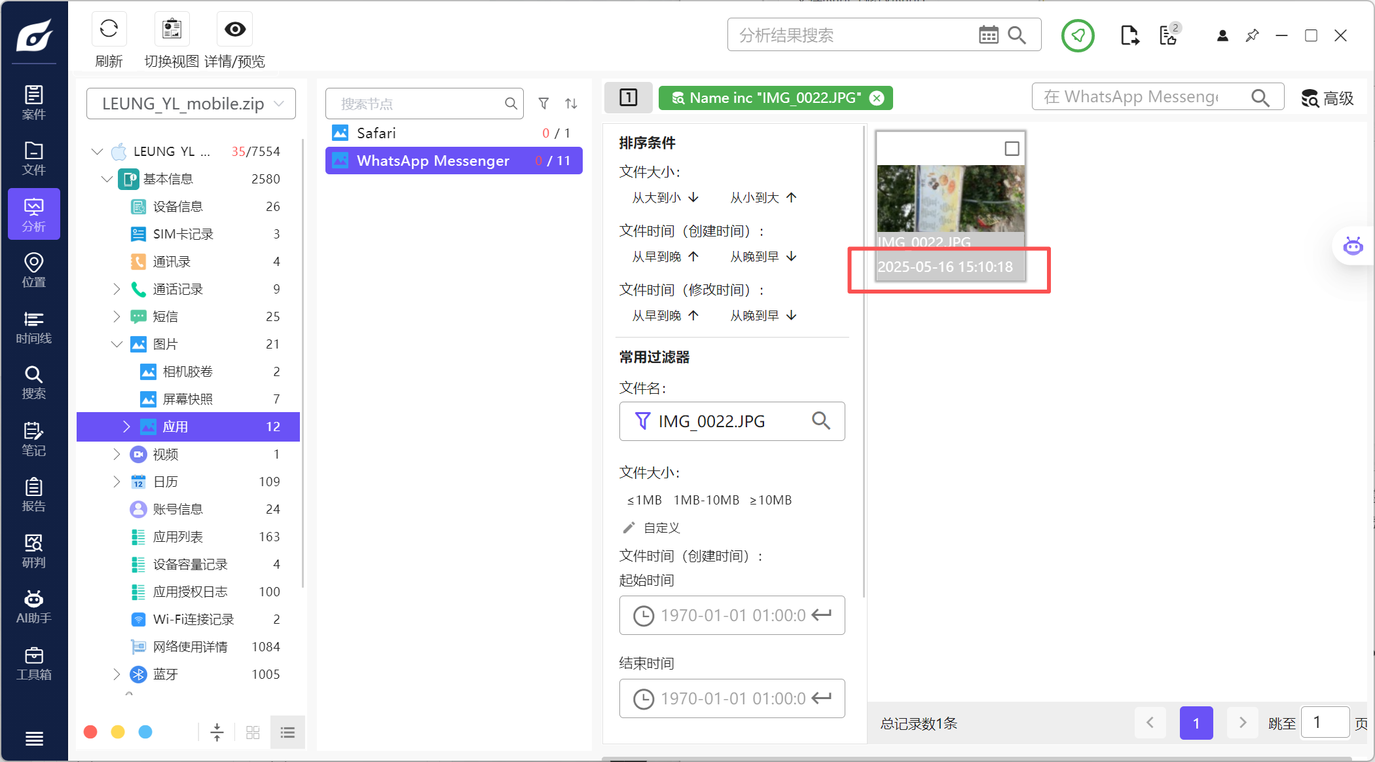Sort file size from large to small
The width and height of the screenshot is (1375, 762).
[x=665, y=197]
